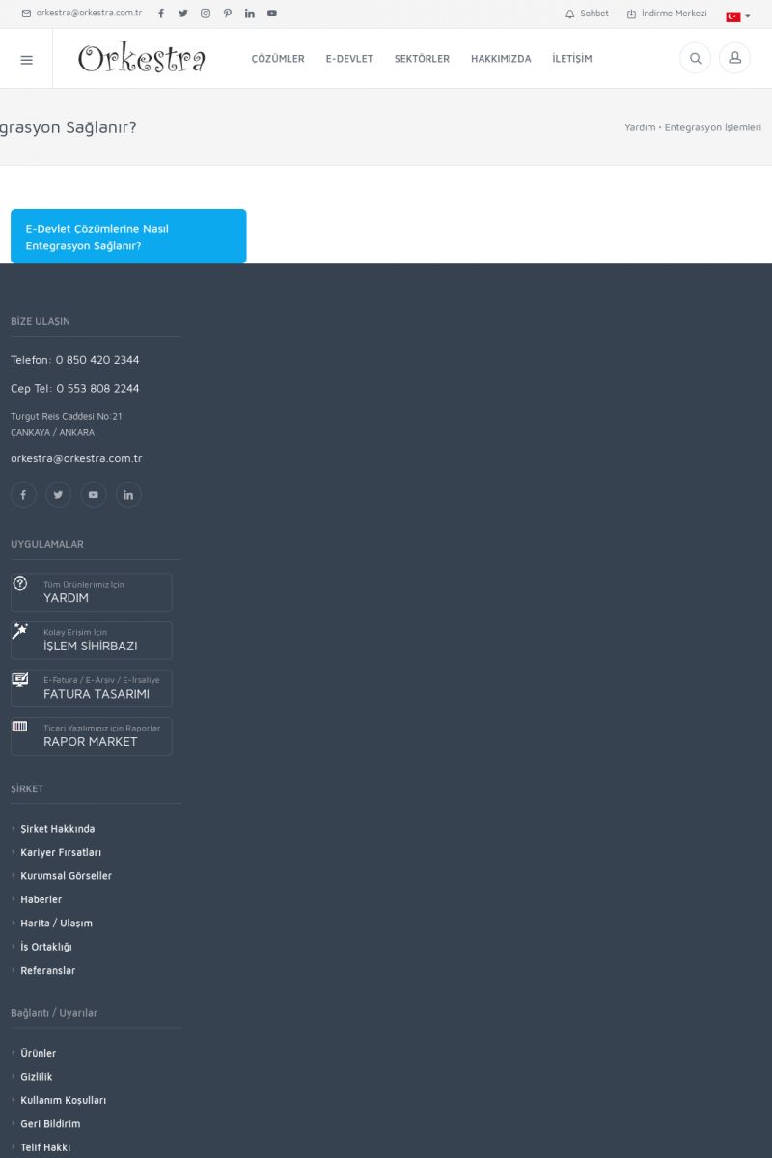Expand the Turkish flag language dropdown

pos(737,16)
